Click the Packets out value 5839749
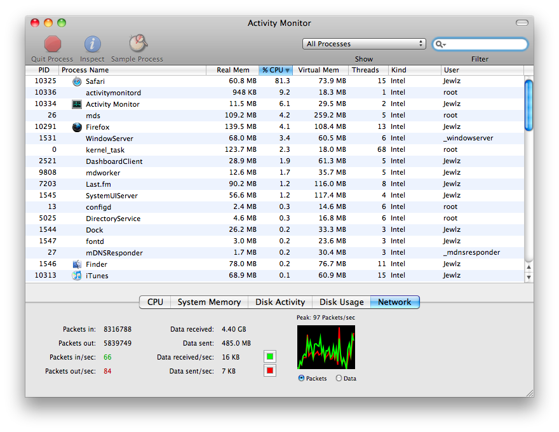 tap(118, 343)
